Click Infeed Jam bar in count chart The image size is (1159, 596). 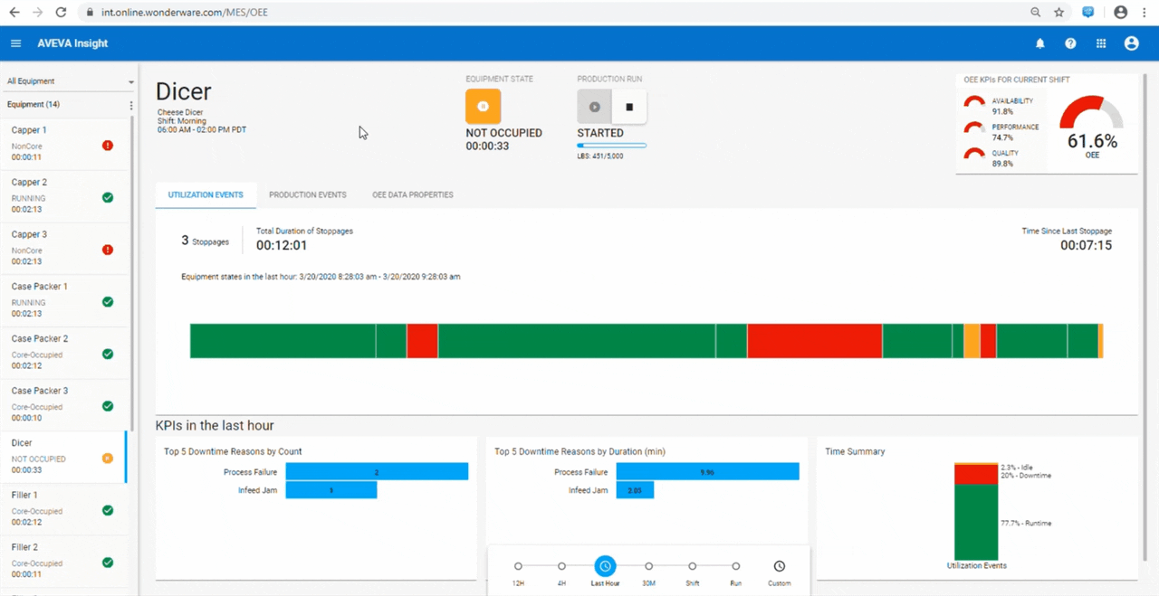331,490
